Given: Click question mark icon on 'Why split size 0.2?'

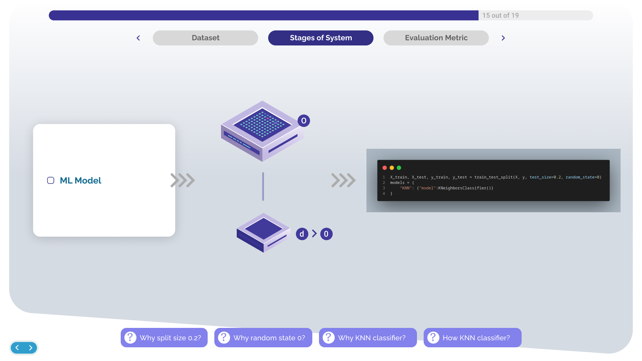Looking at the screenshot, I should point(130,338).
